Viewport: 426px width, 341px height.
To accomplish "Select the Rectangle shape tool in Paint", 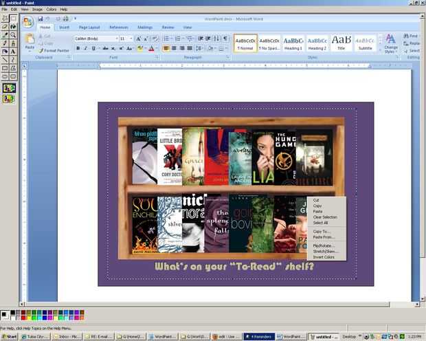I will click(x=5, y=68).
